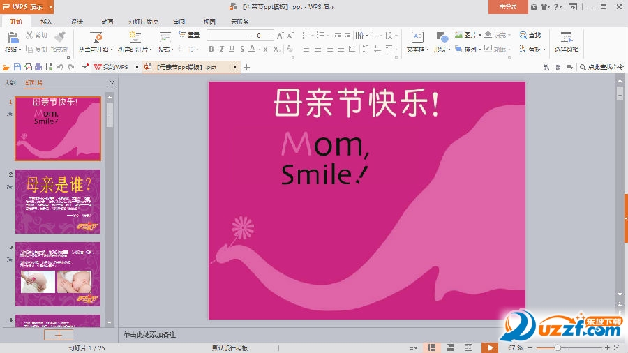
Task: Click the decrease indent icon
Action: pyautogui.click(x=337, y=36)
